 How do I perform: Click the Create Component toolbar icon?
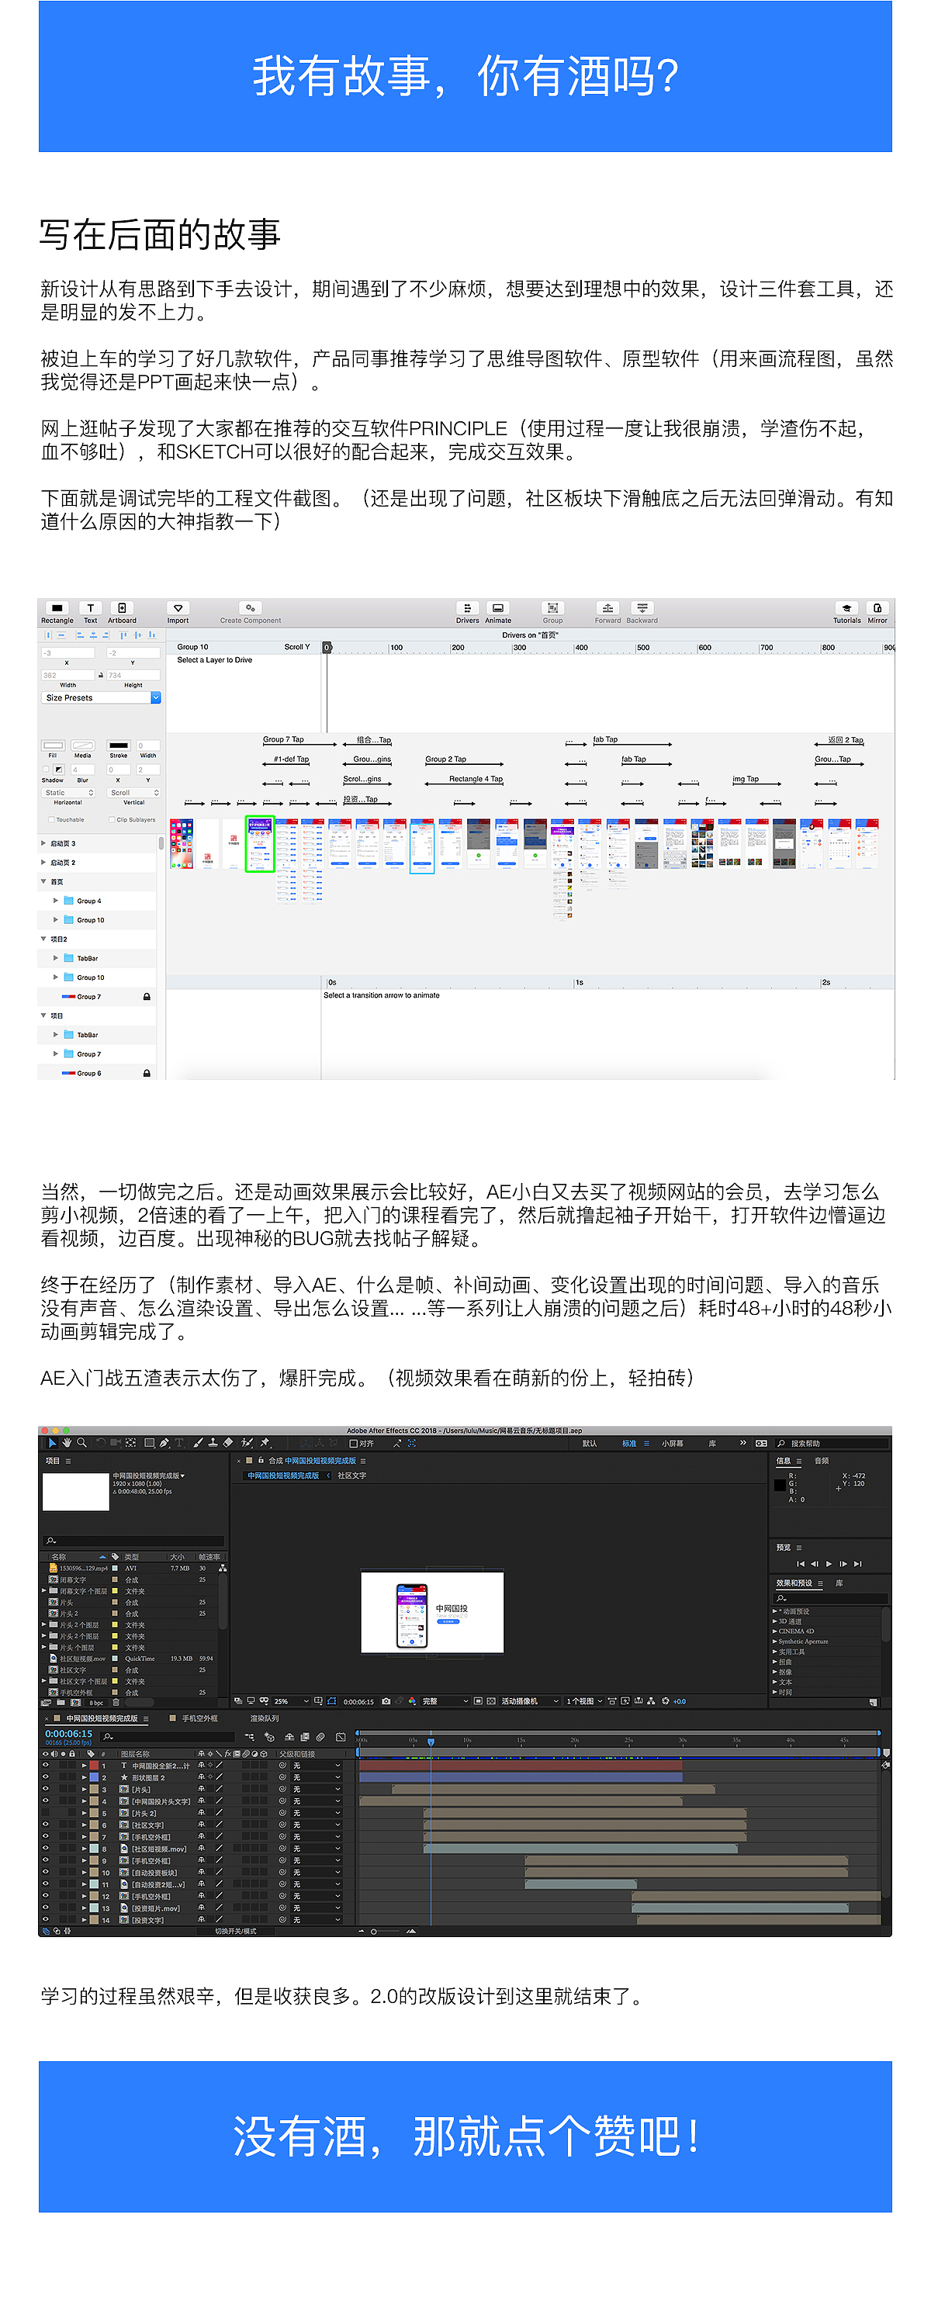click(x=250, y=608)
